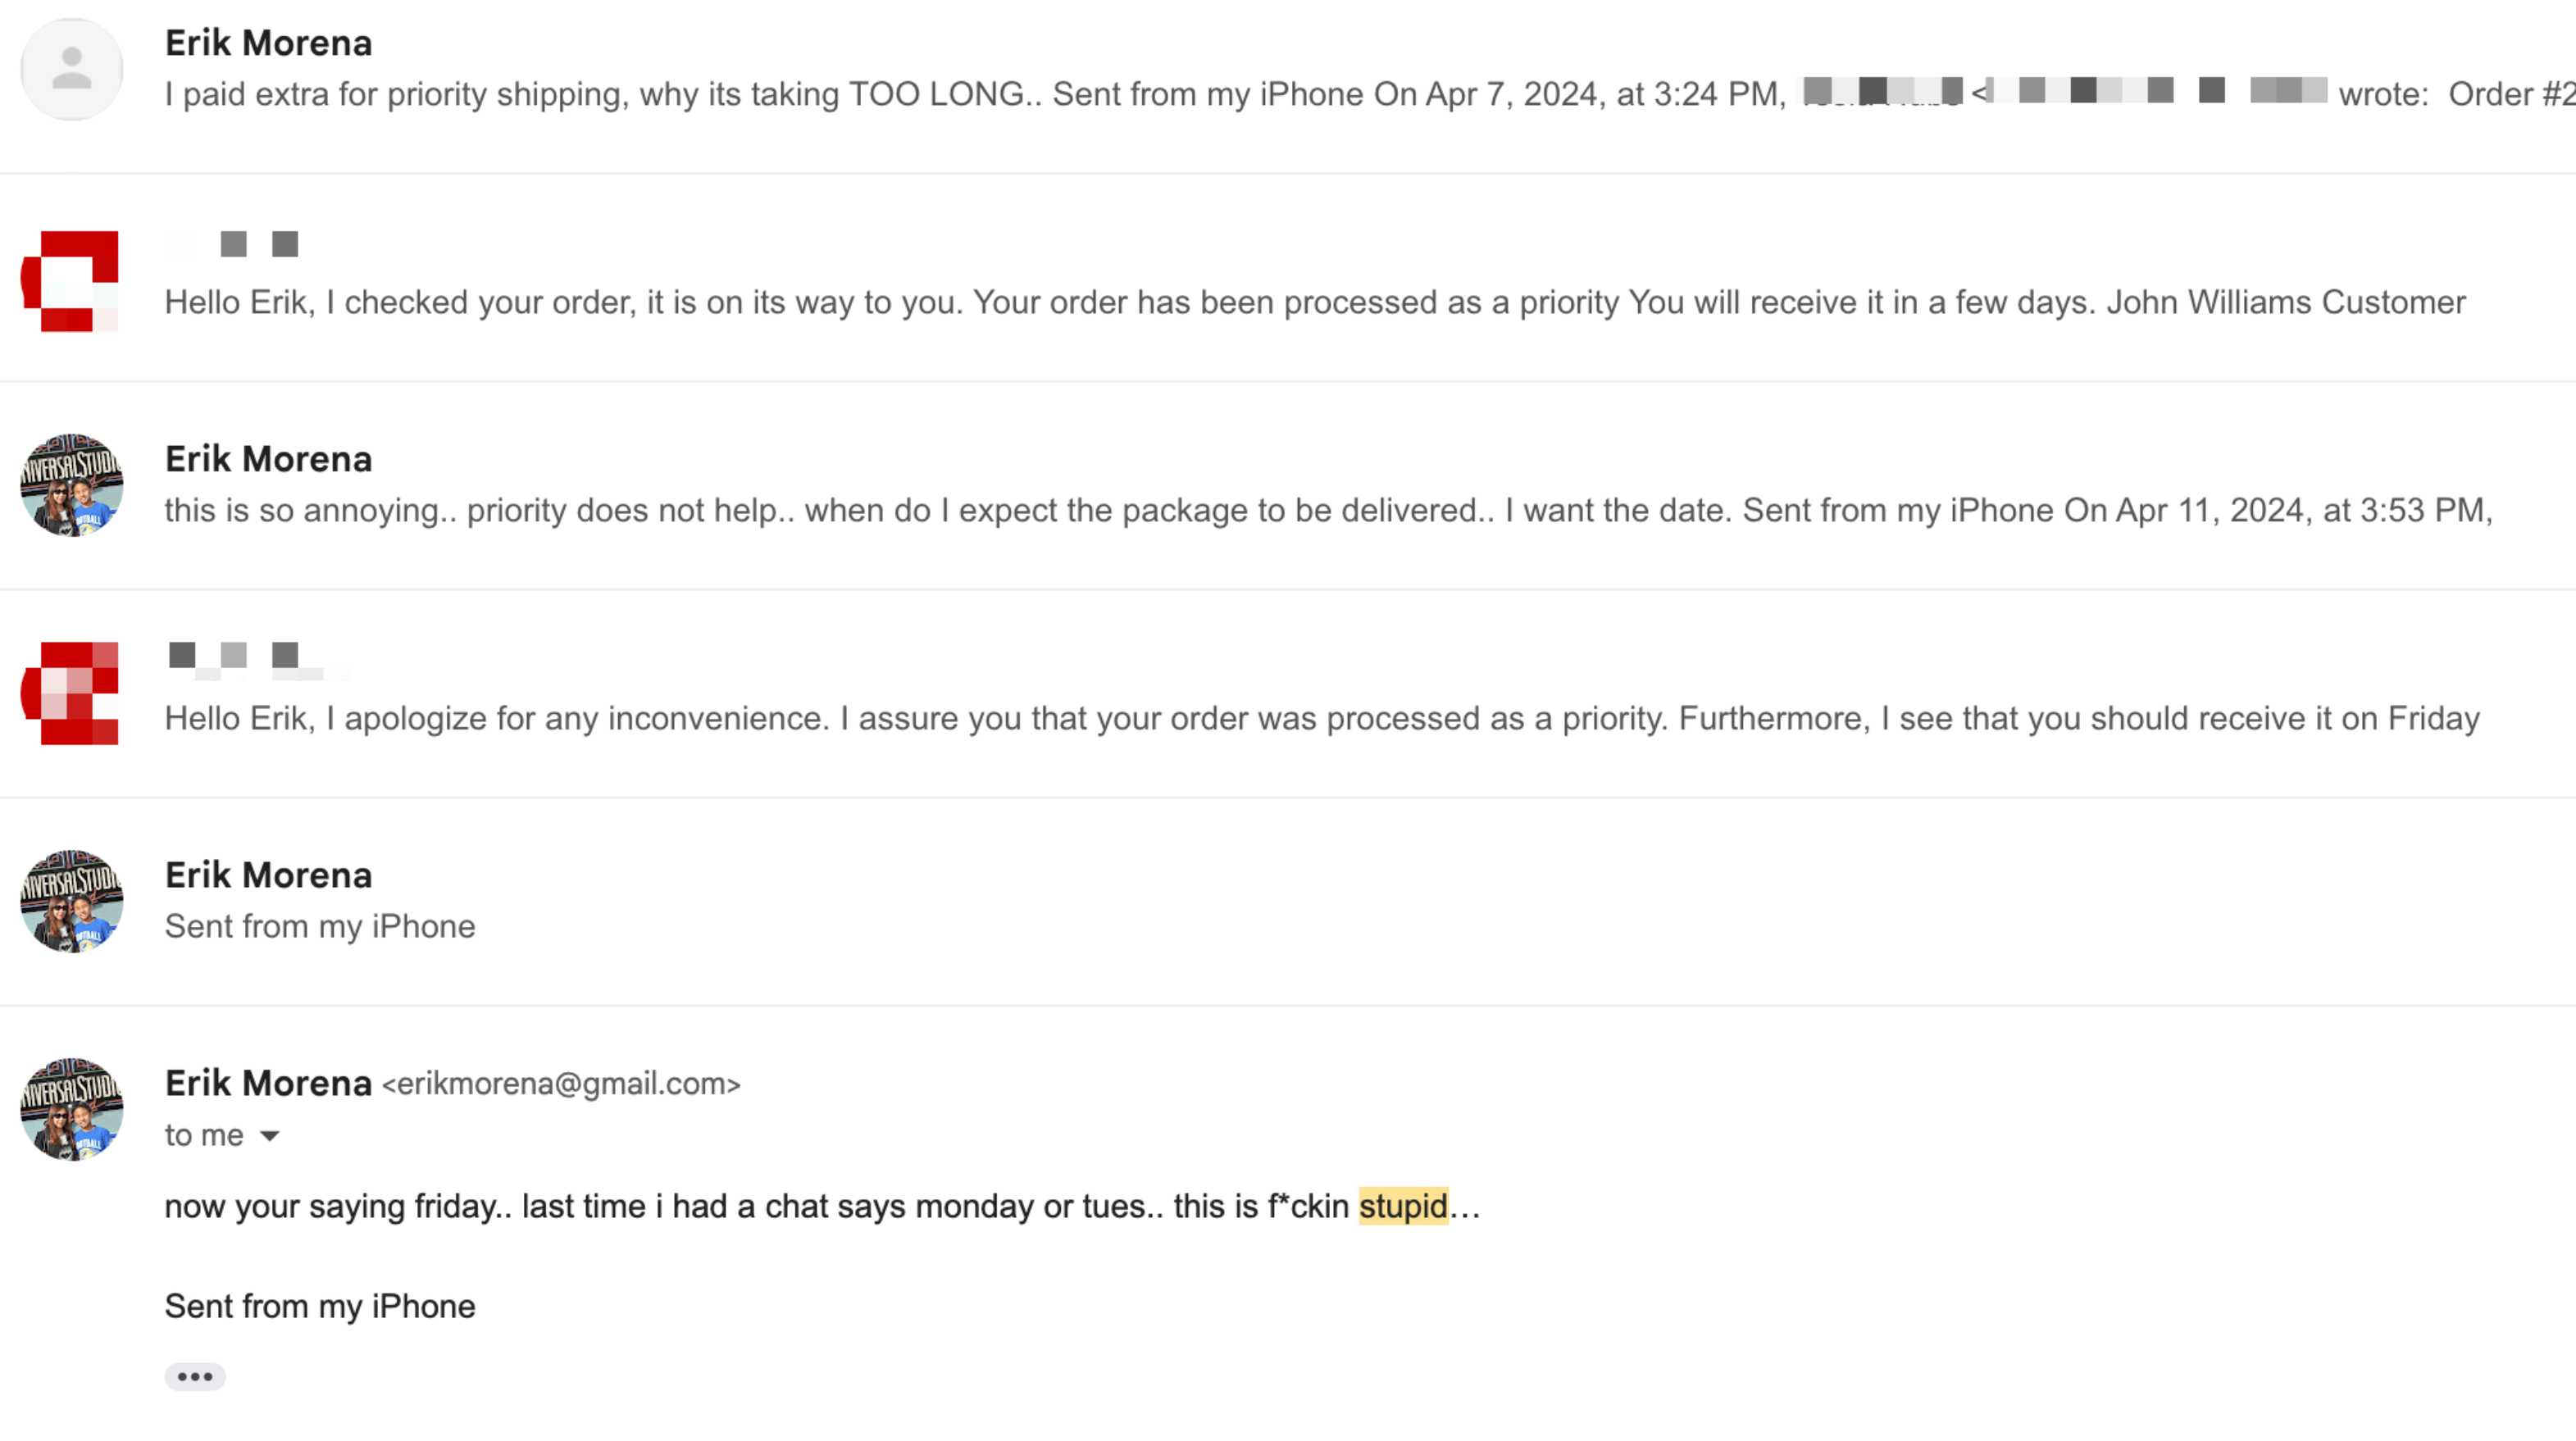Click the "to me" recipient text
Image resolution: width=2576 pixels, height=1441 pixels.
[204, 1135]
